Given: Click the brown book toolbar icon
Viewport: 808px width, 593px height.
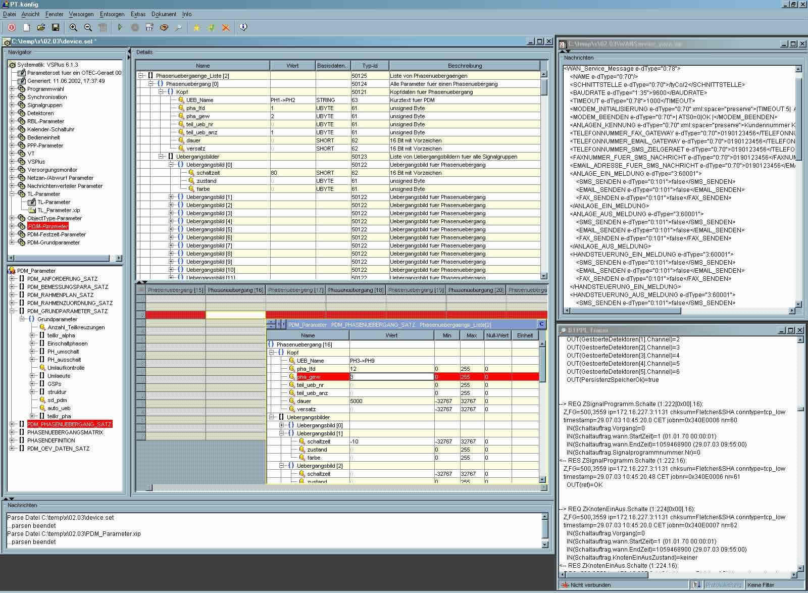Looking at the screenshot, I should tap(164, 27).
